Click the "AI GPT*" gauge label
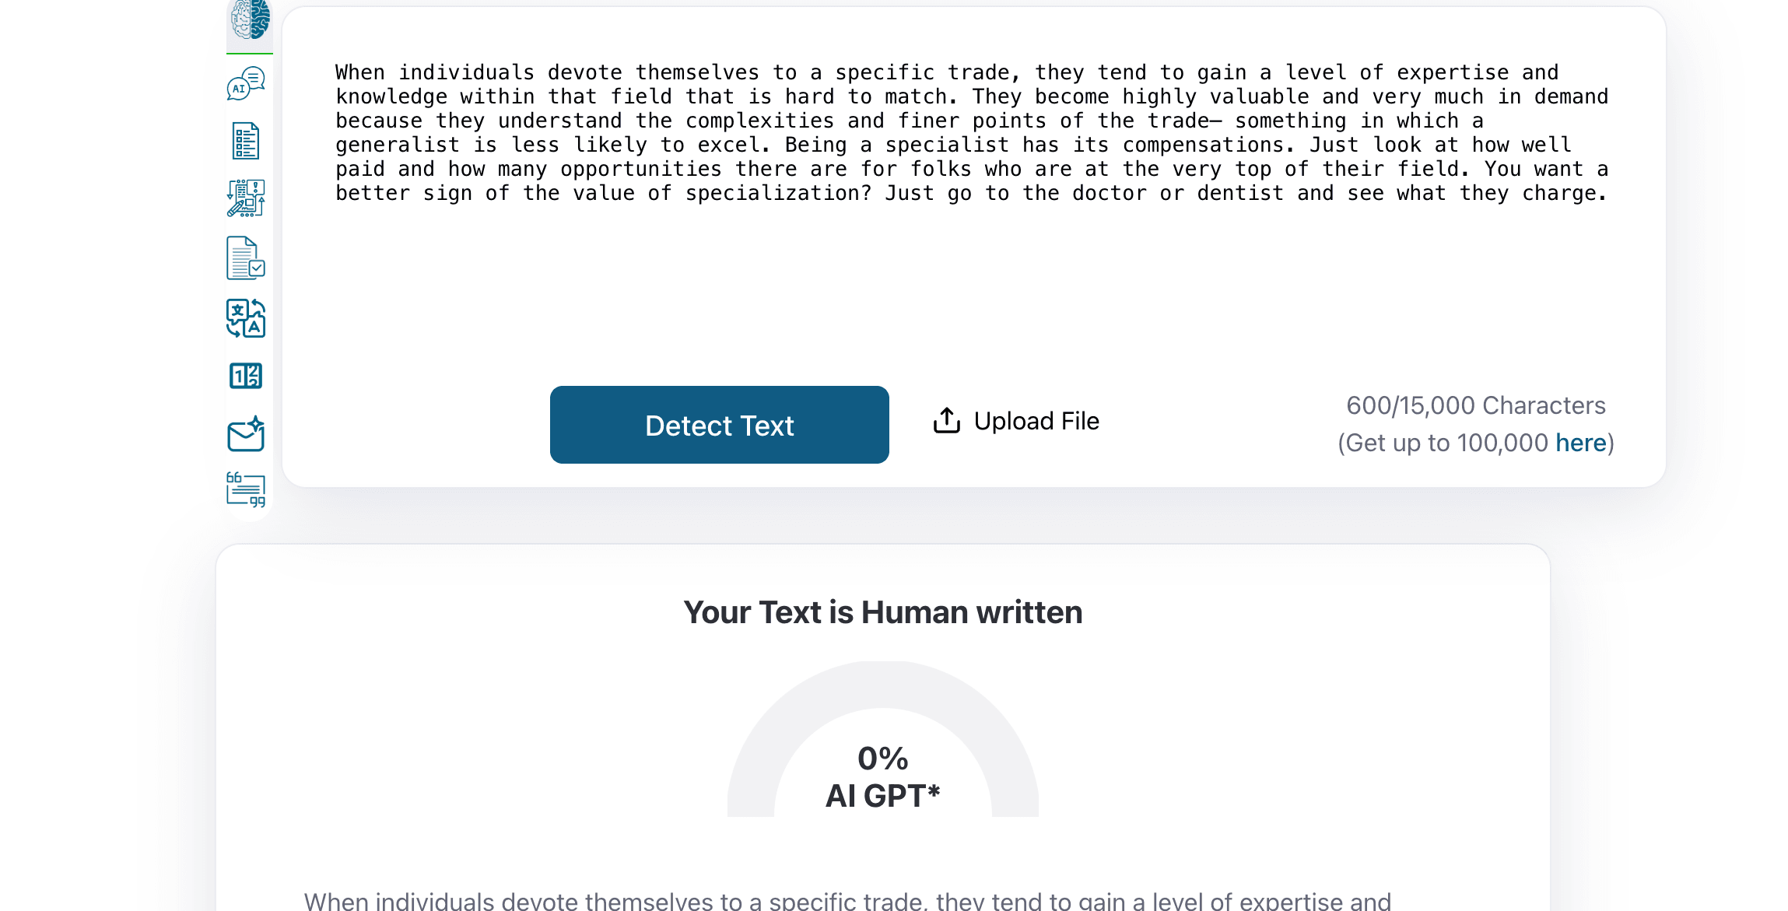The width and height of the screenshot is (1788, 911). [883, 796]
